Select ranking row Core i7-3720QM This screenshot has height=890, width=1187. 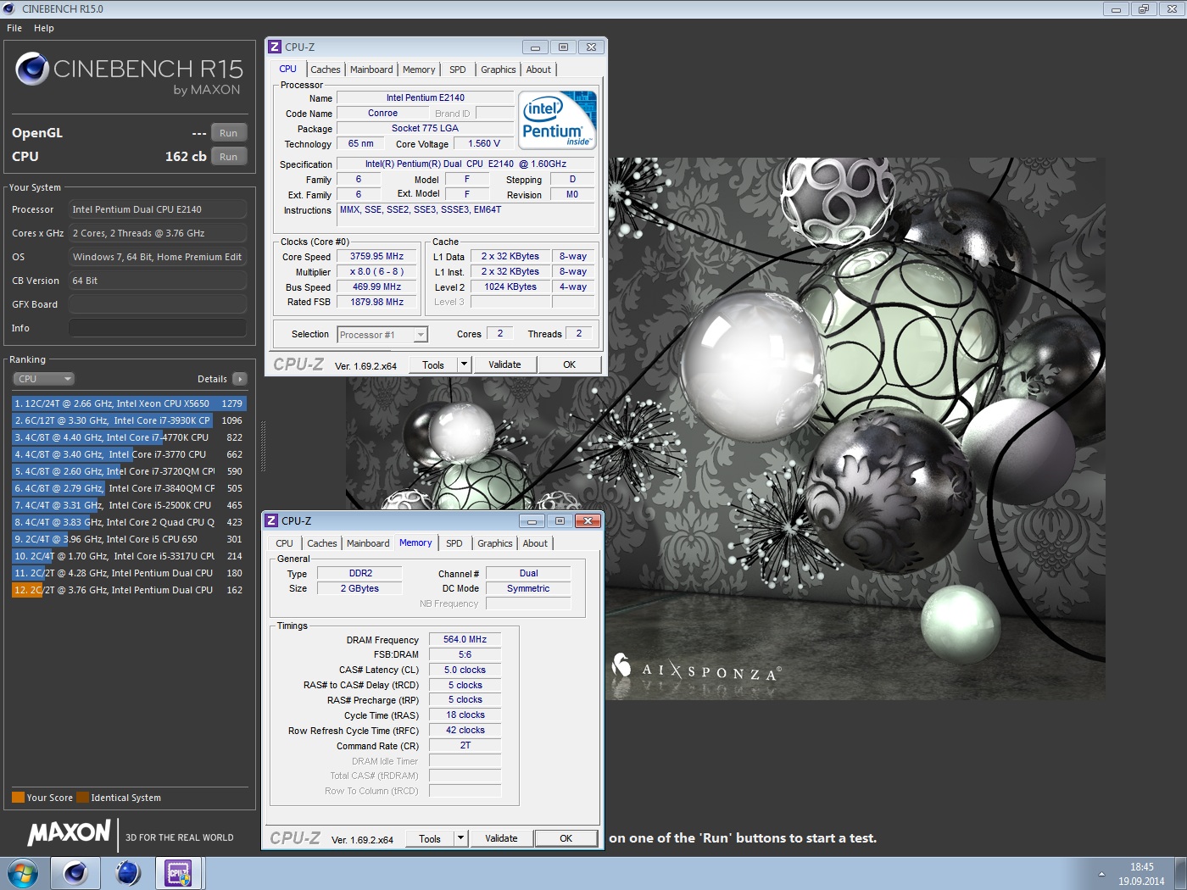point(129,471)
